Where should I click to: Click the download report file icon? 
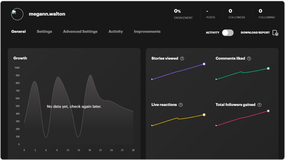[x=275, y=33]
